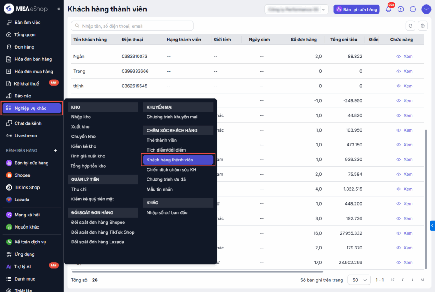View customer thịnh details eye icon
This screenshot has width=435, height=292.
point(398,86)
